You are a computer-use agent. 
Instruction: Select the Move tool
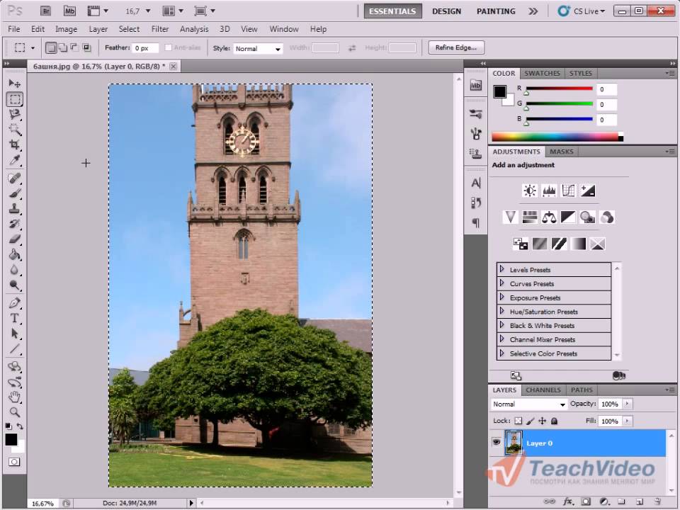coord(14,84)
